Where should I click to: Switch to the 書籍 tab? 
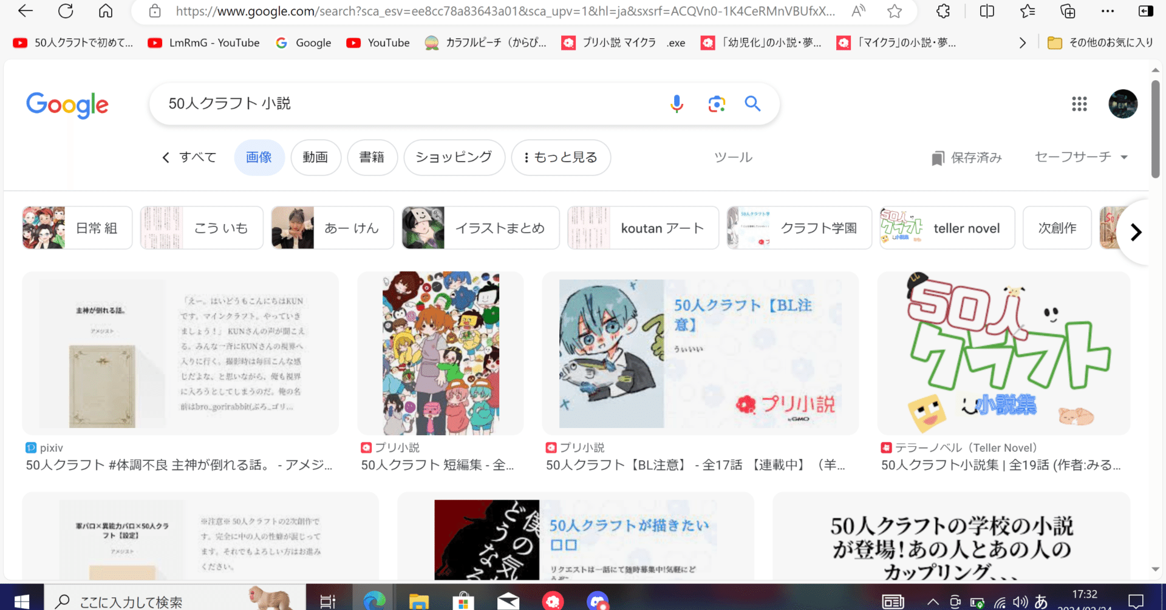point(372,157)
